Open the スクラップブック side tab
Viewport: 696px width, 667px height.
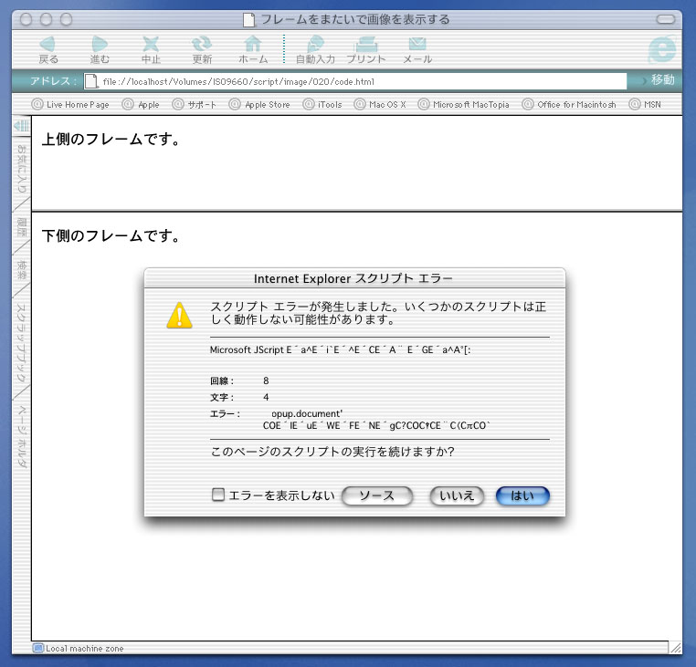click(21, 343)
